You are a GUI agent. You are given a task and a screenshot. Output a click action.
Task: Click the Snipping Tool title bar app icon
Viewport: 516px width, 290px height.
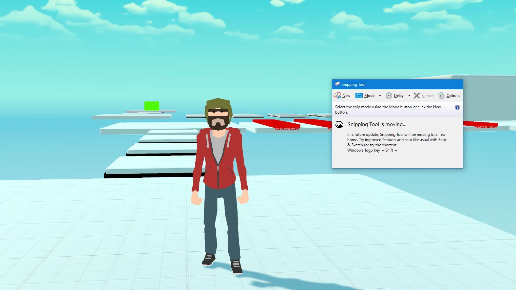point(337,84)
